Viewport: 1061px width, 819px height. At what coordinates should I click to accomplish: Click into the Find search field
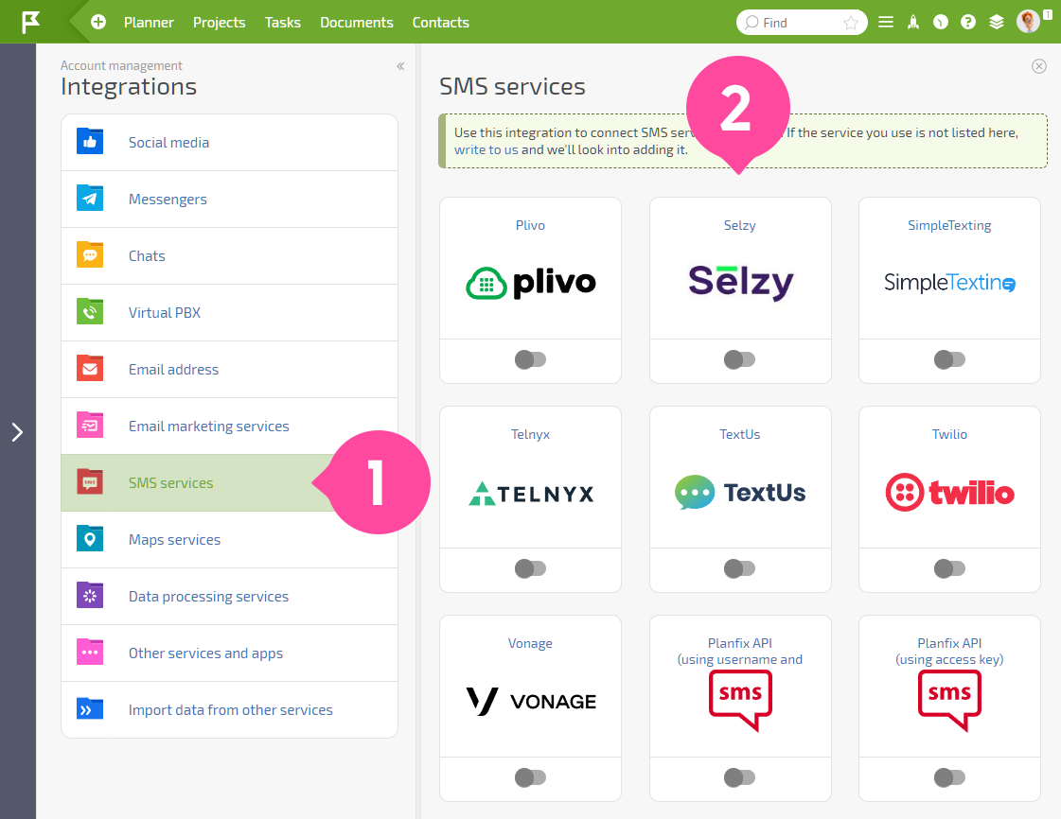pyautogui.click(x=801, y=23)
